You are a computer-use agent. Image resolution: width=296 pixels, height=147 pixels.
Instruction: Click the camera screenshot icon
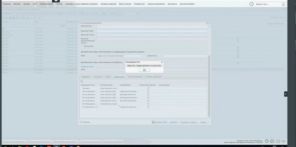(x=272, y=141)
